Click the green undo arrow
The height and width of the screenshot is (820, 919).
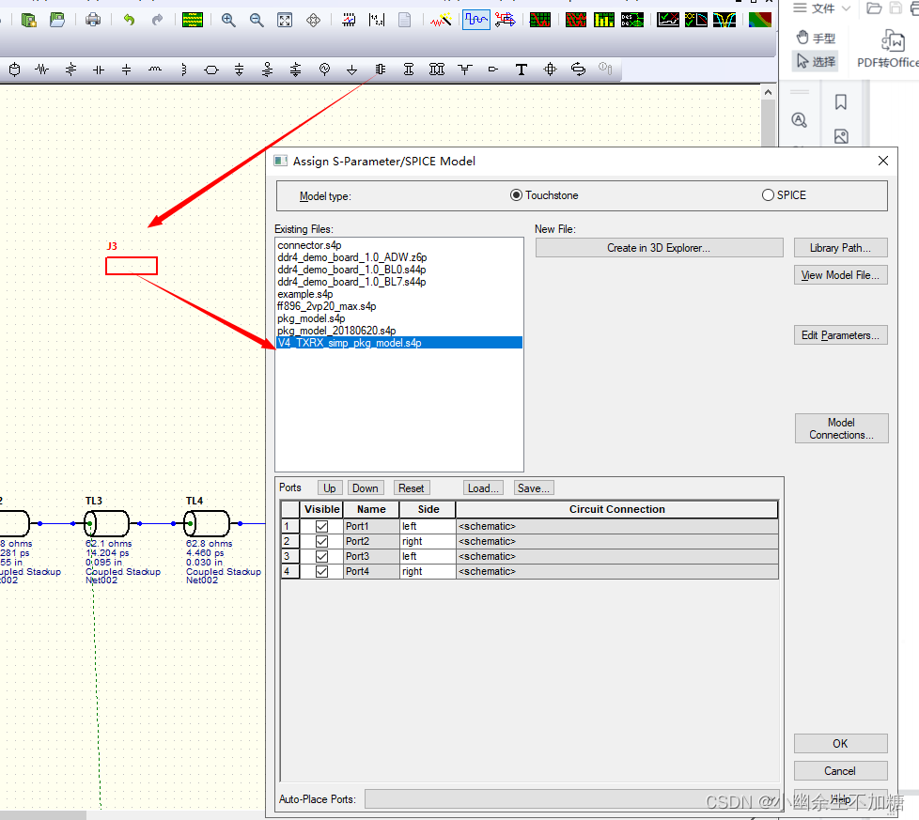point(129,20)
